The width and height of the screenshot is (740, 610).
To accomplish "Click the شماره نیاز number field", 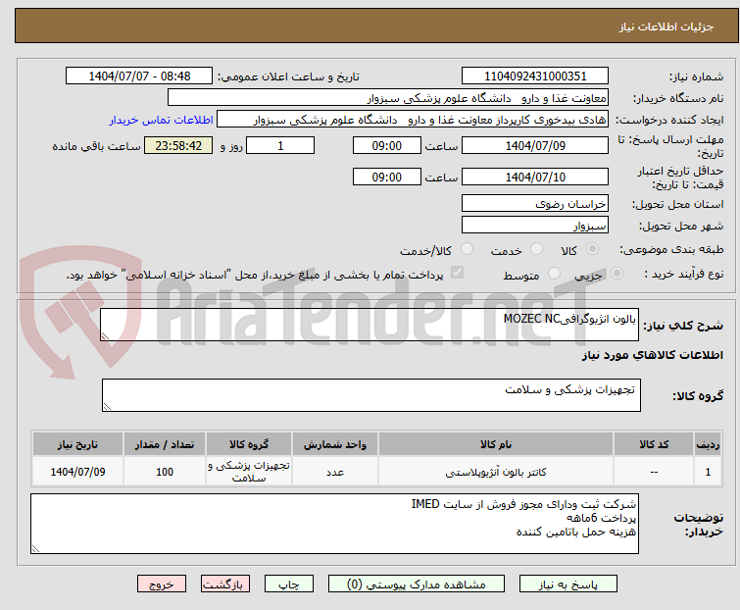I will pos(535,76).
